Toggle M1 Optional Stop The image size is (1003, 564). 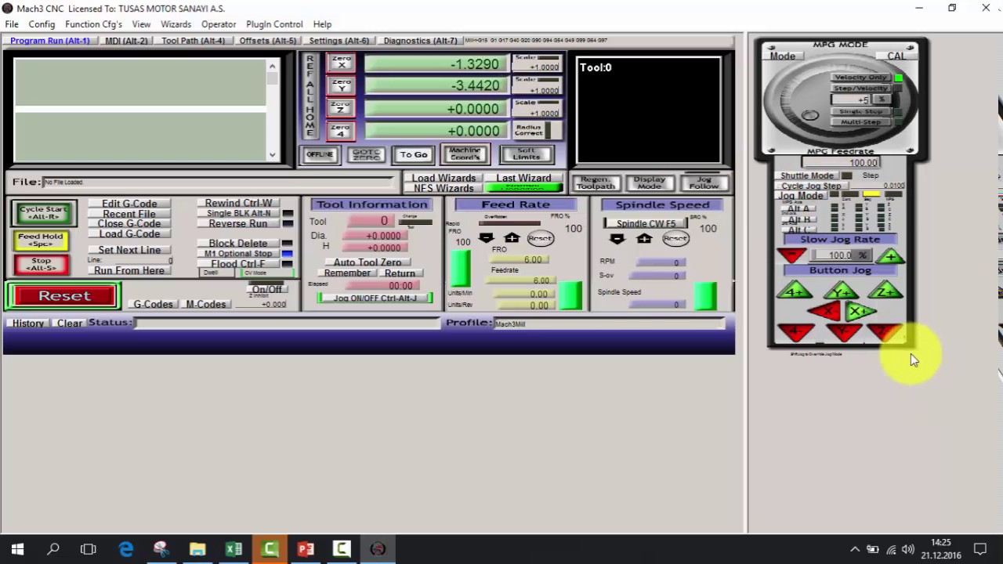coord(238,253)
